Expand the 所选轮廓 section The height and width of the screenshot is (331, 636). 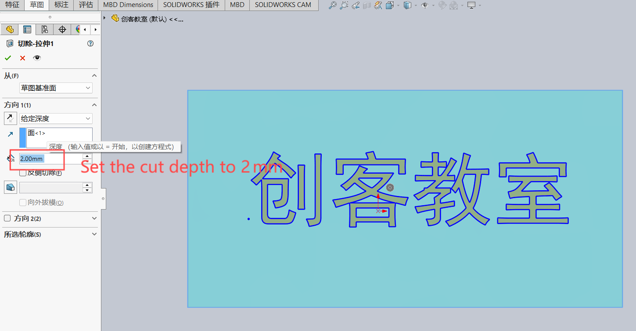coord(94,234)
